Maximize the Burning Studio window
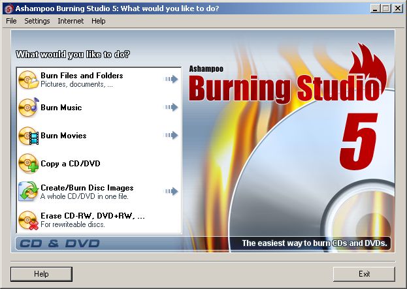This screenshot has width=407, height=289. (x=385, y=8)
